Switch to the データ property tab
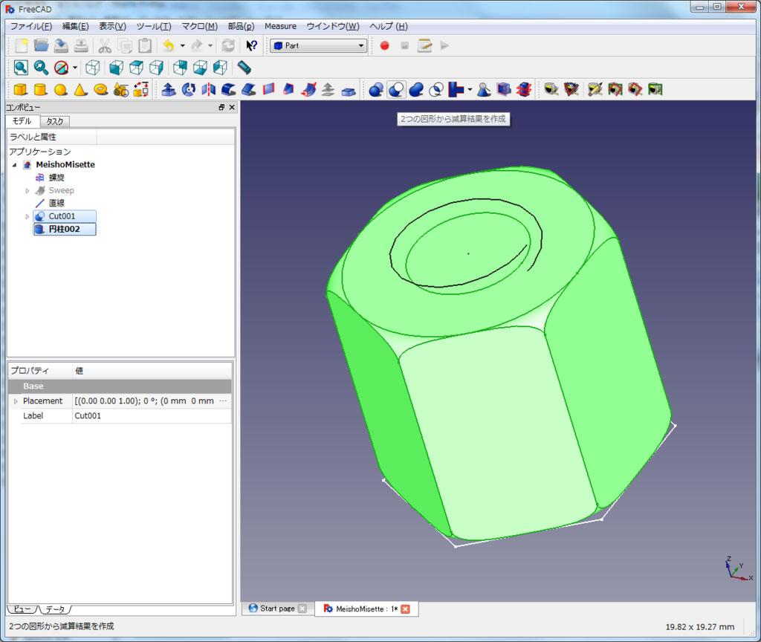This screenshot has height=642, width=761. click(55, 609)
